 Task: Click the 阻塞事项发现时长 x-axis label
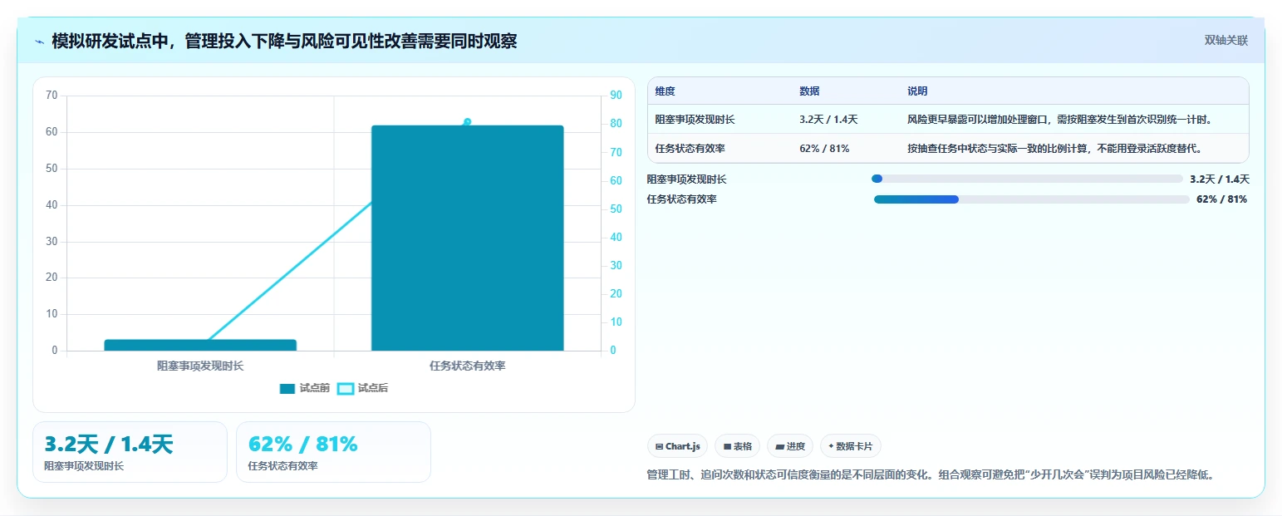point(200,366)
